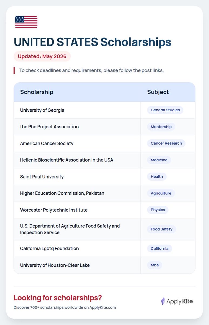Select the Food Safety tag

(x=161, y=229)
